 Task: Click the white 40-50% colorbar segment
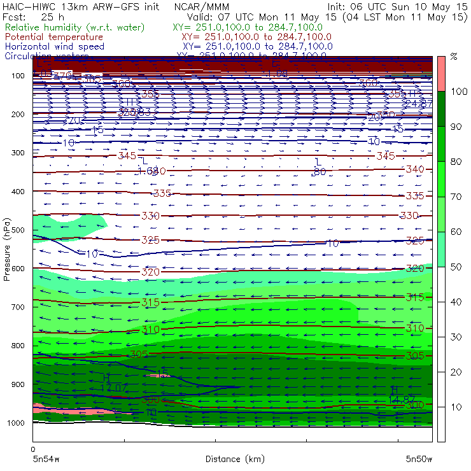point(441,285)
